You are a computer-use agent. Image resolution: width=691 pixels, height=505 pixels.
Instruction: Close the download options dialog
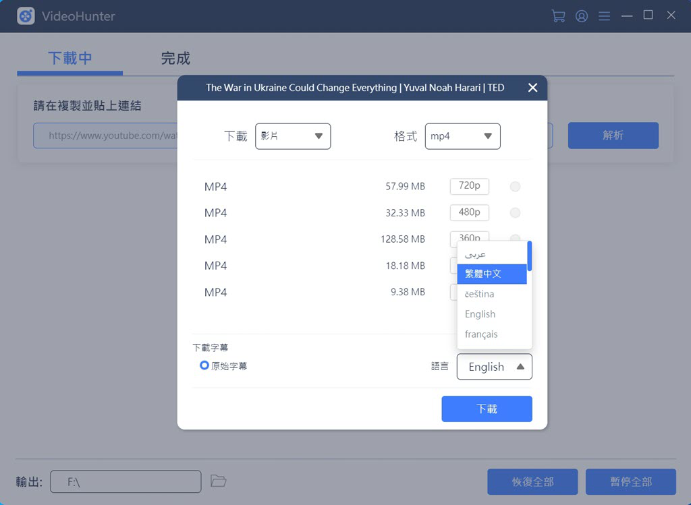pos(532,88)
